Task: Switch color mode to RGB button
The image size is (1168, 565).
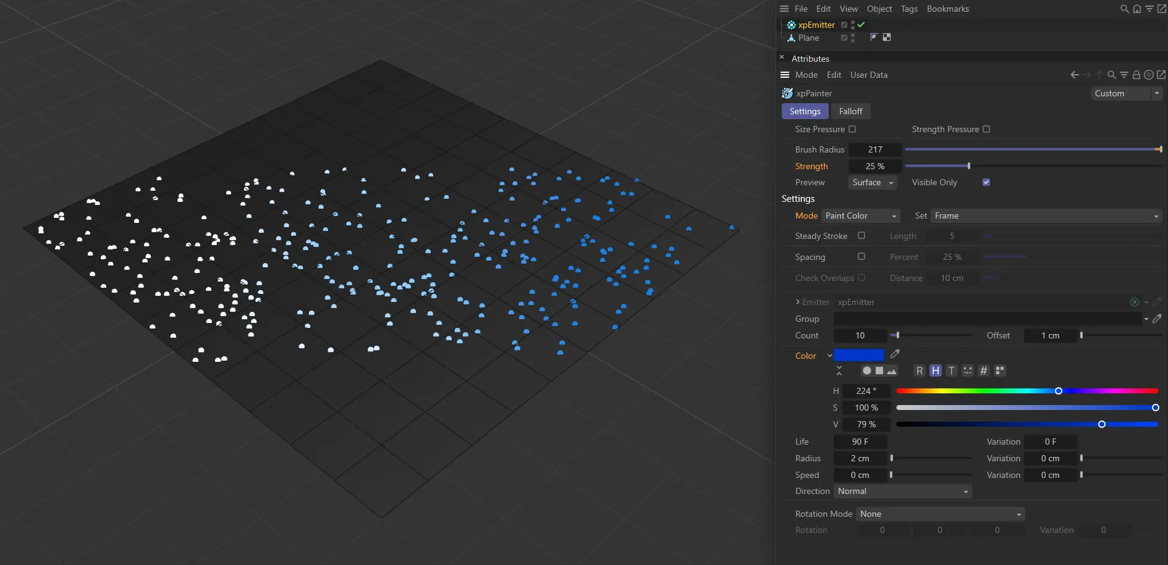Action: [x=920, y=370]
